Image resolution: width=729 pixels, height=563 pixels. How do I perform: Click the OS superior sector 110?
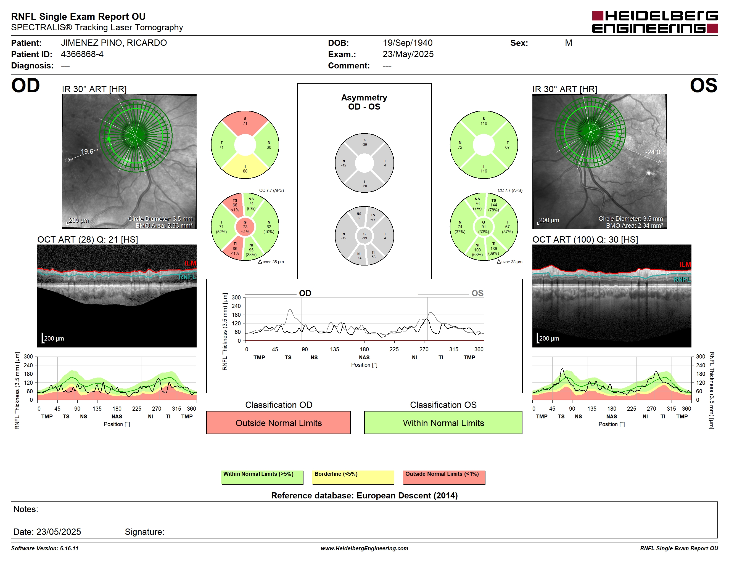click(x=484, y=121)
